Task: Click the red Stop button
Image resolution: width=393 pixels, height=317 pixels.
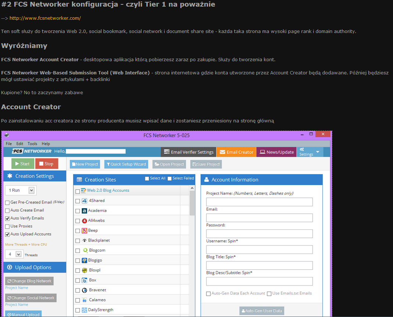Action: [x=47, y=164]
